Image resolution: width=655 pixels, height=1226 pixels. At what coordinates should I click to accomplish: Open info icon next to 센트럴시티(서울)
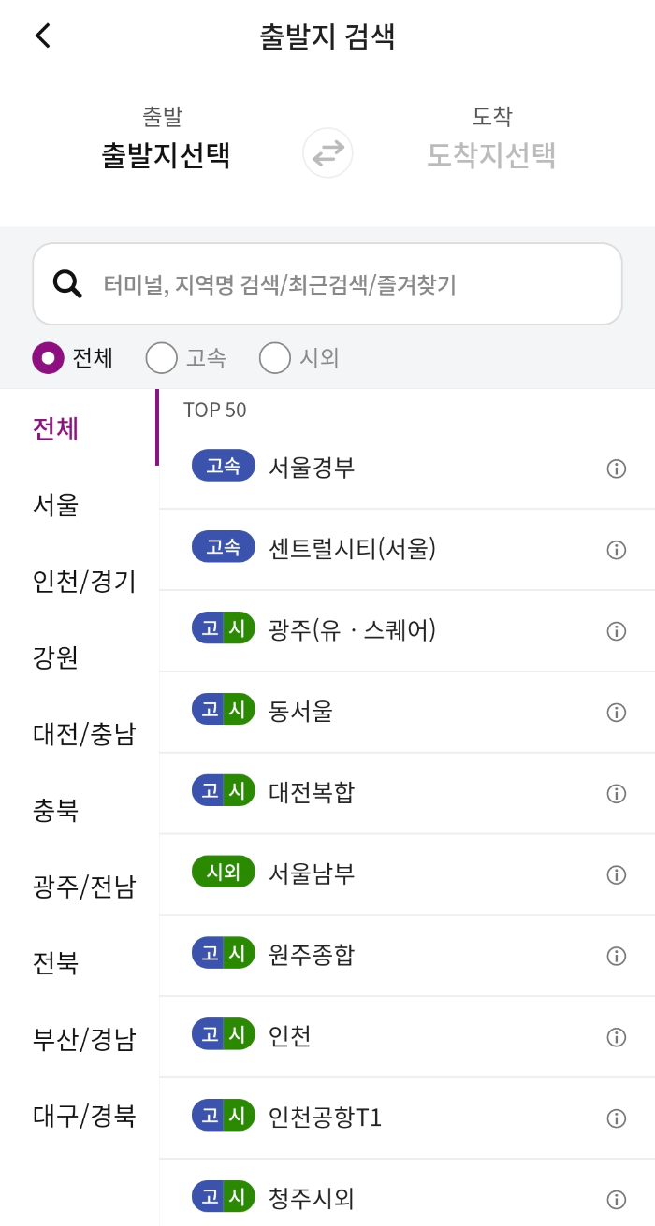point(617,549)
